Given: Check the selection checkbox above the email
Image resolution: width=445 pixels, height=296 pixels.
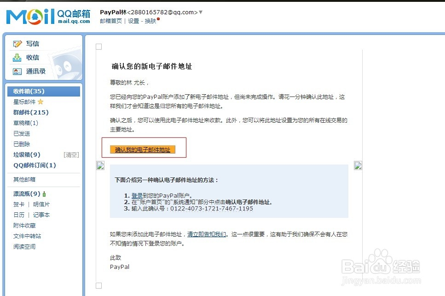Looking at the screenshot, I should coord(98,46).
